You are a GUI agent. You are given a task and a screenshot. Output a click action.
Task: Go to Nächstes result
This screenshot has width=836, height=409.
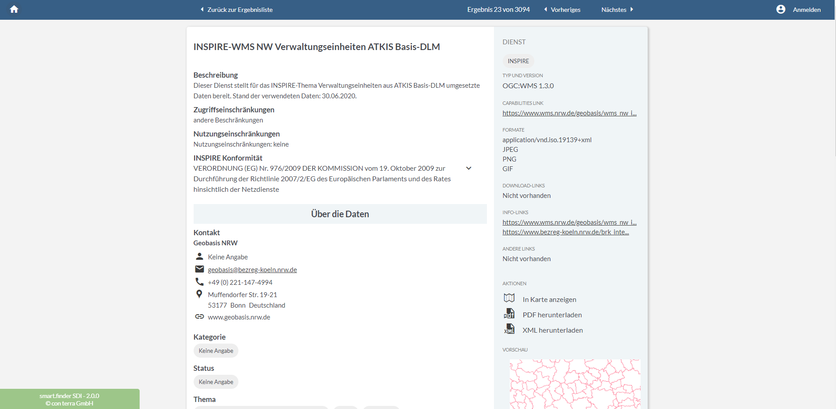coord(614,10)
